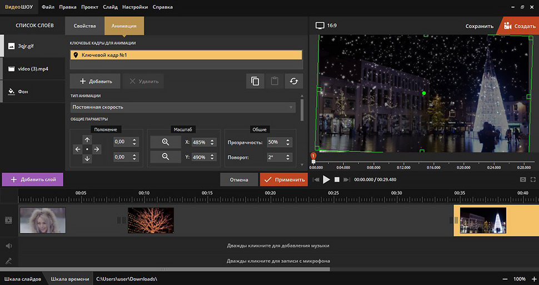Screen dimensions: 539x285
Task: Adjust rotation 2° stepper
Action: pyautogui.click(x=288, y=157)
